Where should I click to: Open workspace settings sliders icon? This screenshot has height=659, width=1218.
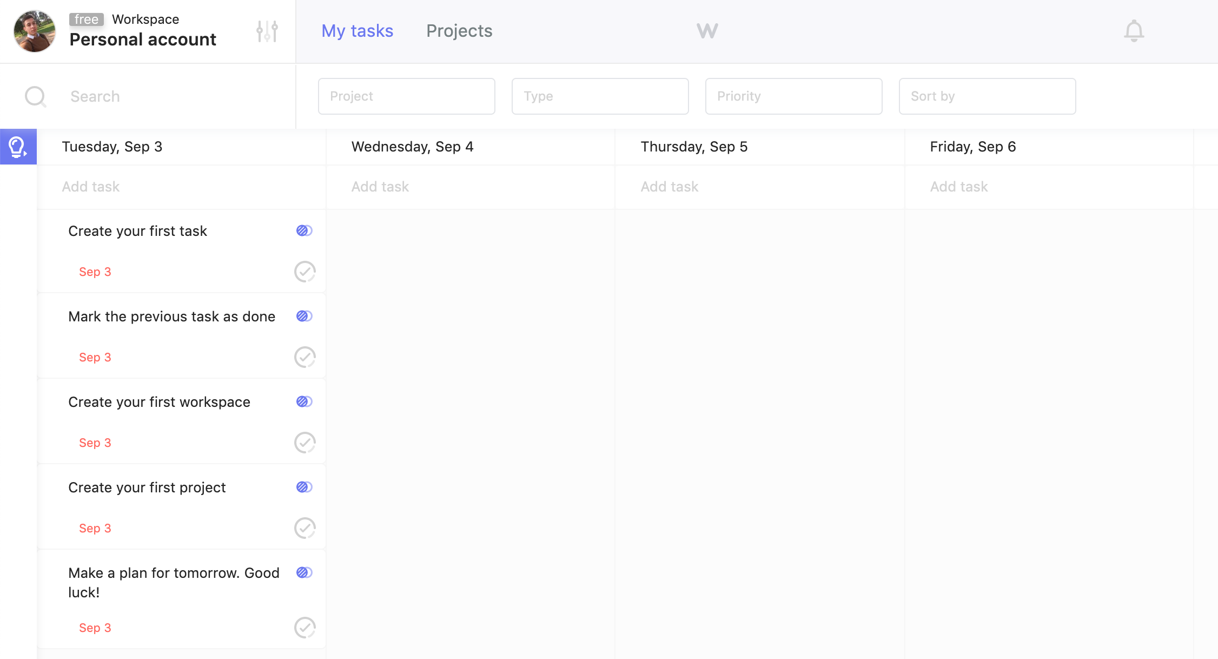pos(267,31)
